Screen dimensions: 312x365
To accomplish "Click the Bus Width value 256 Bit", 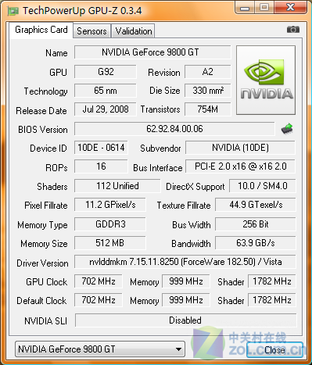I will click(x=256, y=224).
